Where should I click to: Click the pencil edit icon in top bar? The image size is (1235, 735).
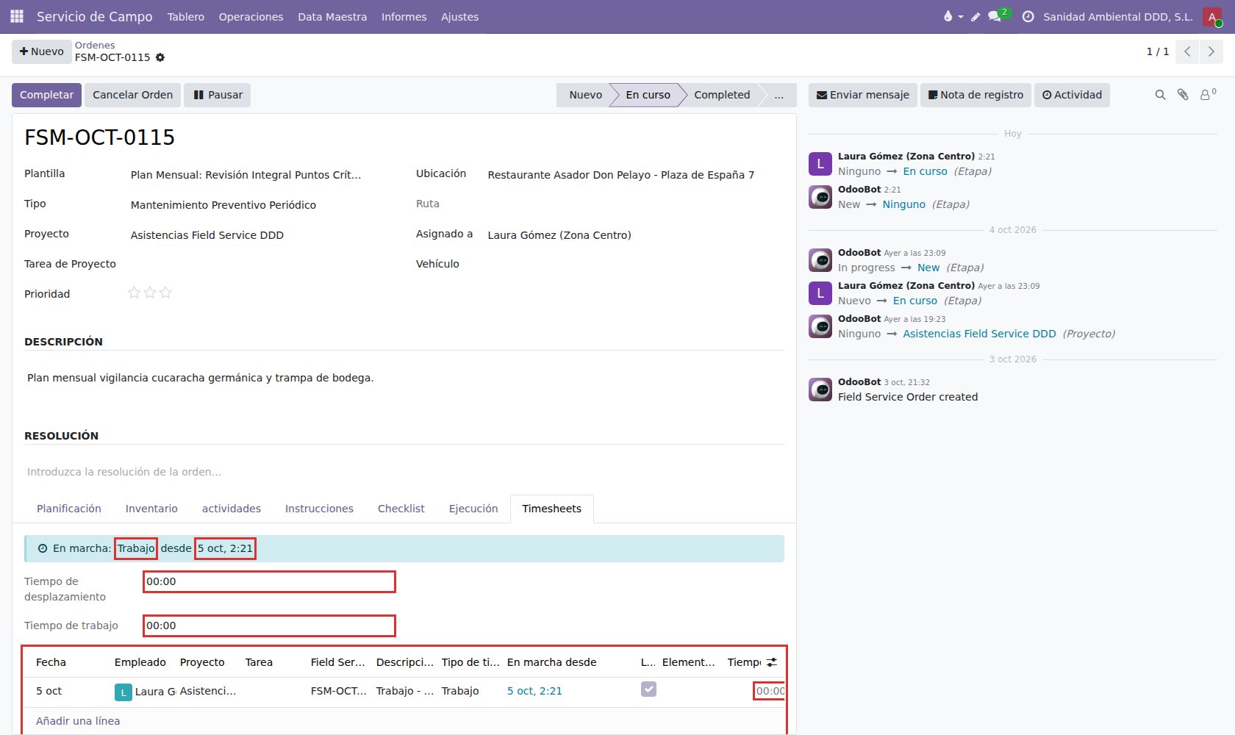[x=976, y=16]
